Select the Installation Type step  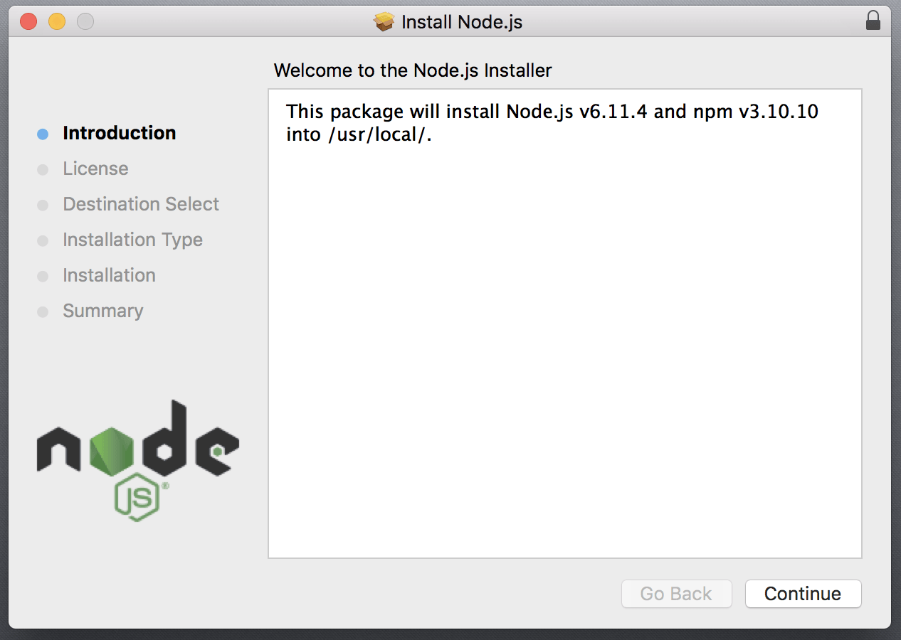coord(132,240)
